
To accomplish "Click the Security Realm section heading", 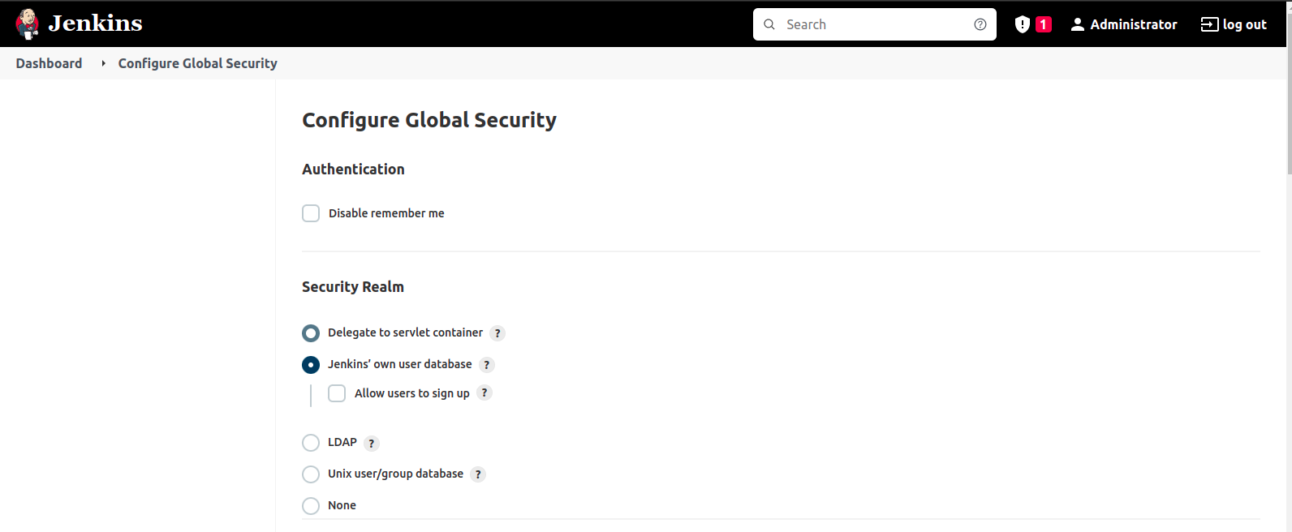I will pos(353,287).
